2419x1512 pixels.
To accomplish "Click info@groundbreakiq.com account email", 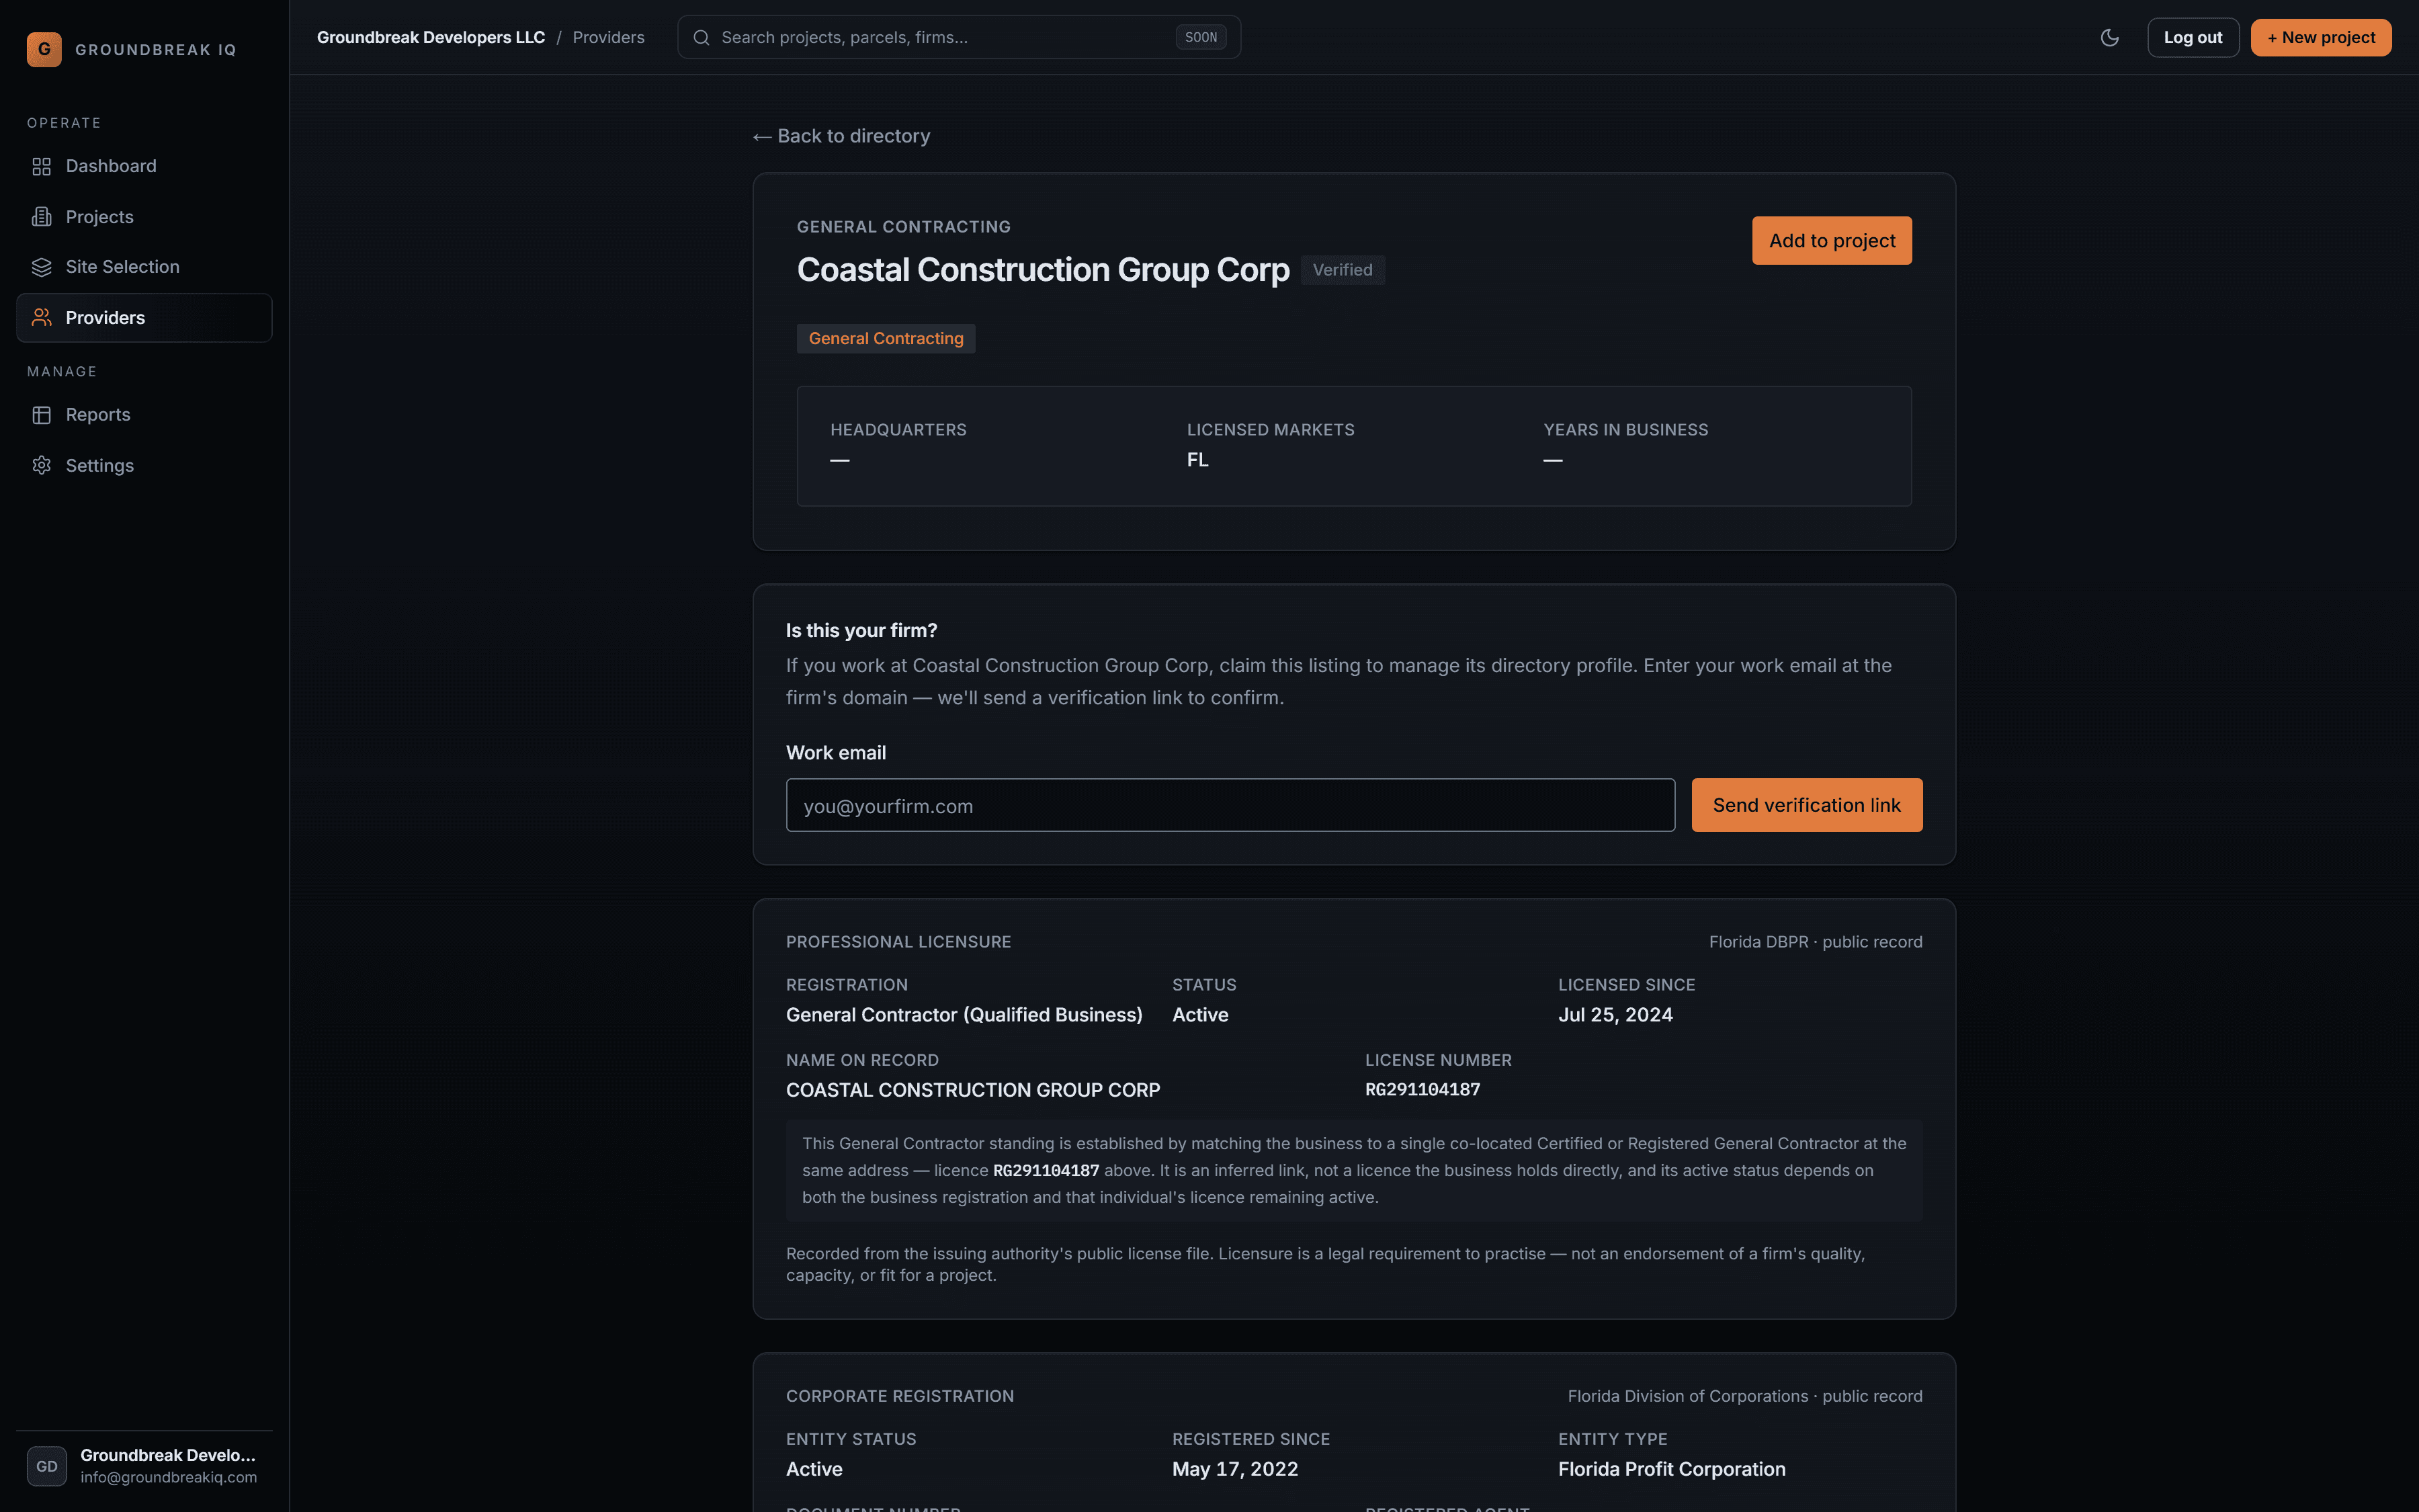I will tap(169, 1478).
